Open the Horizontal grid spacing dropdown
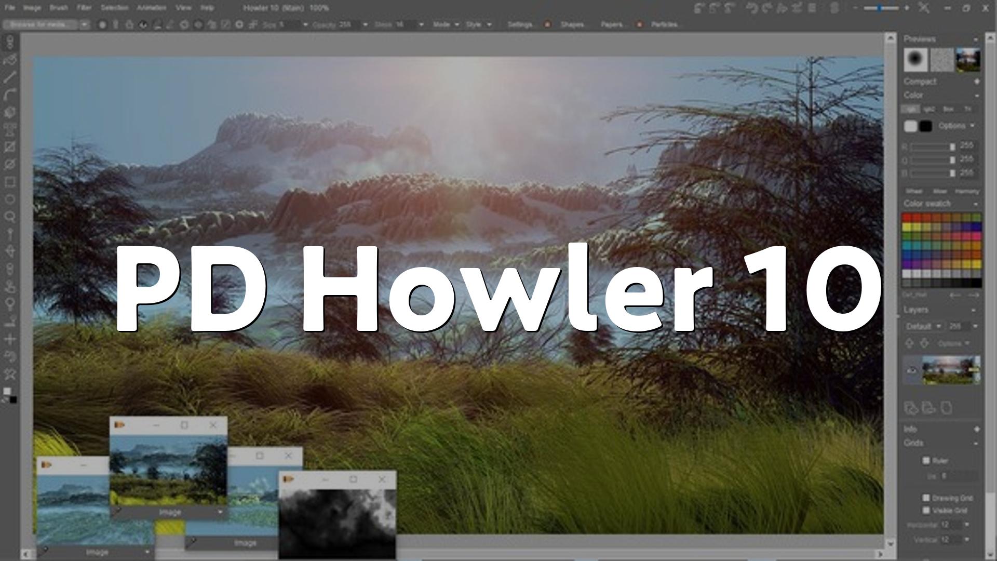 coord(967,525)
